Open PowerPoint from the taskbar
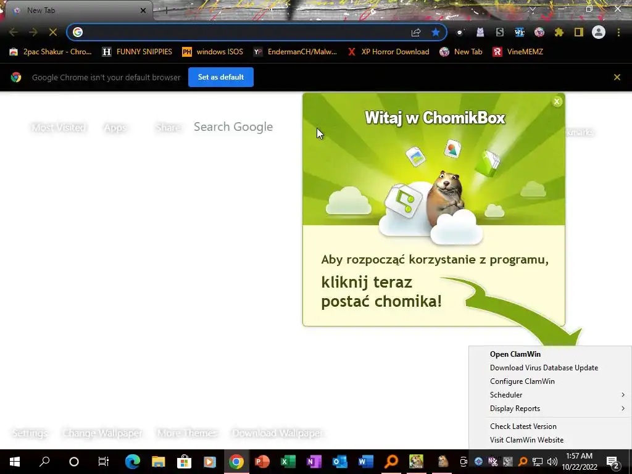The image size is (632, 474). click(262, 462)
